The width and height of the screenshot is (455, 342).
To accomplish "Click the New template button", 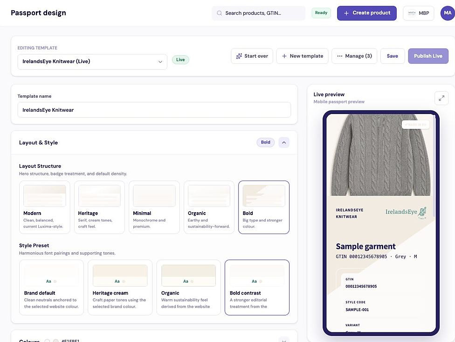I will click(302, 56).
